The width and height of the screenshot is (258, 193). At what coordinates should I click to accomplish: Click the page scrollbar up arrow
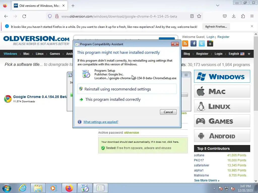click(x=256, y=34)
